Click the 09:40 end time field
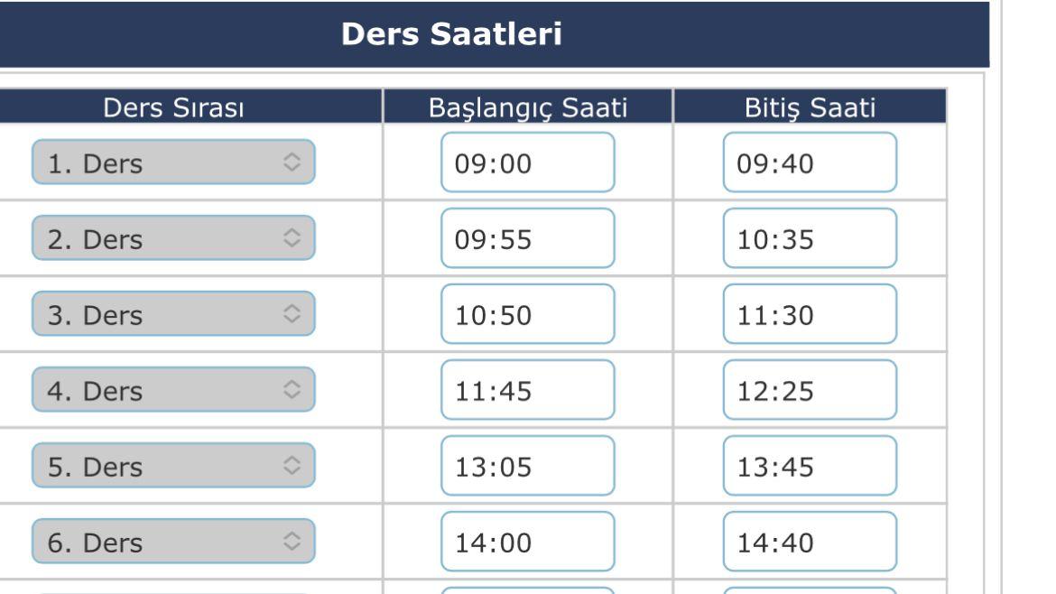 tap(810, 162)
